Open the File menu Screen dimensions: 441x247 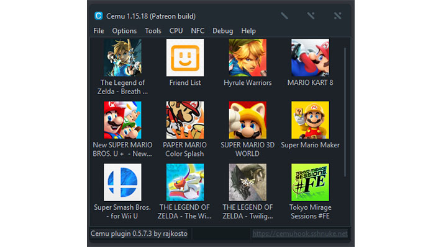tap(99, 31)
